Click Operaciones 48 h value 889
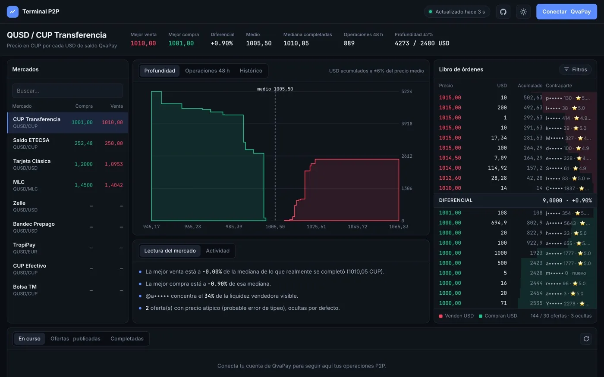Screen dimensions: 604x377 (349, 43)
